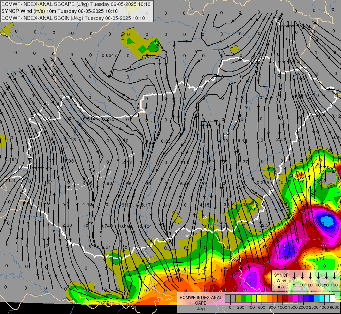Click the 20 m/s wind arrow in legend
Viewport: 341px width, 314px height.
tap(310, 276)
